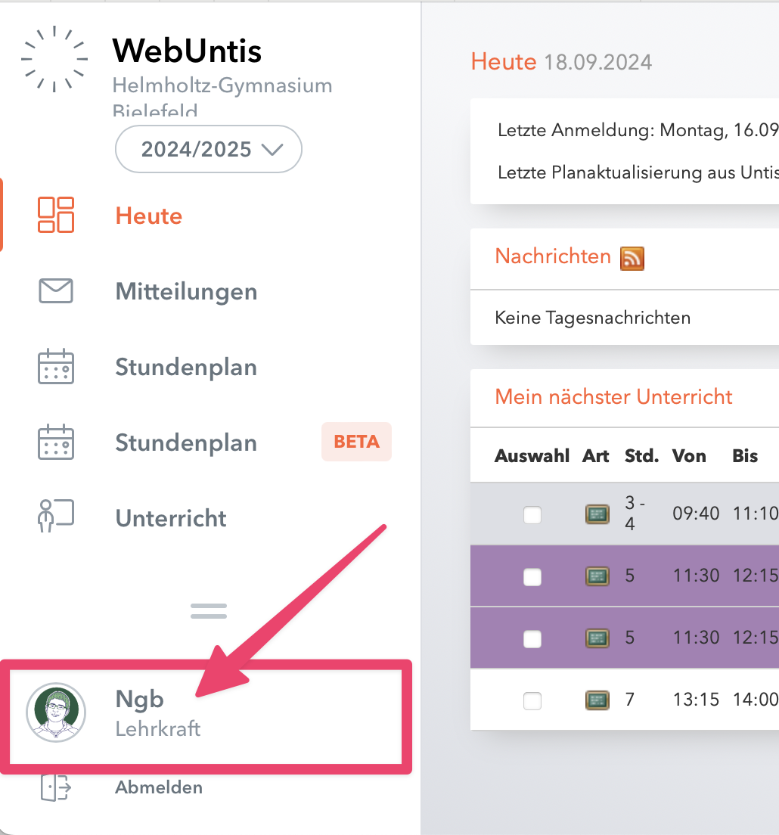779x835 pixels.
Task: Check the checkbox for the 13:15 lesson
Action: [x=532, y=700]
